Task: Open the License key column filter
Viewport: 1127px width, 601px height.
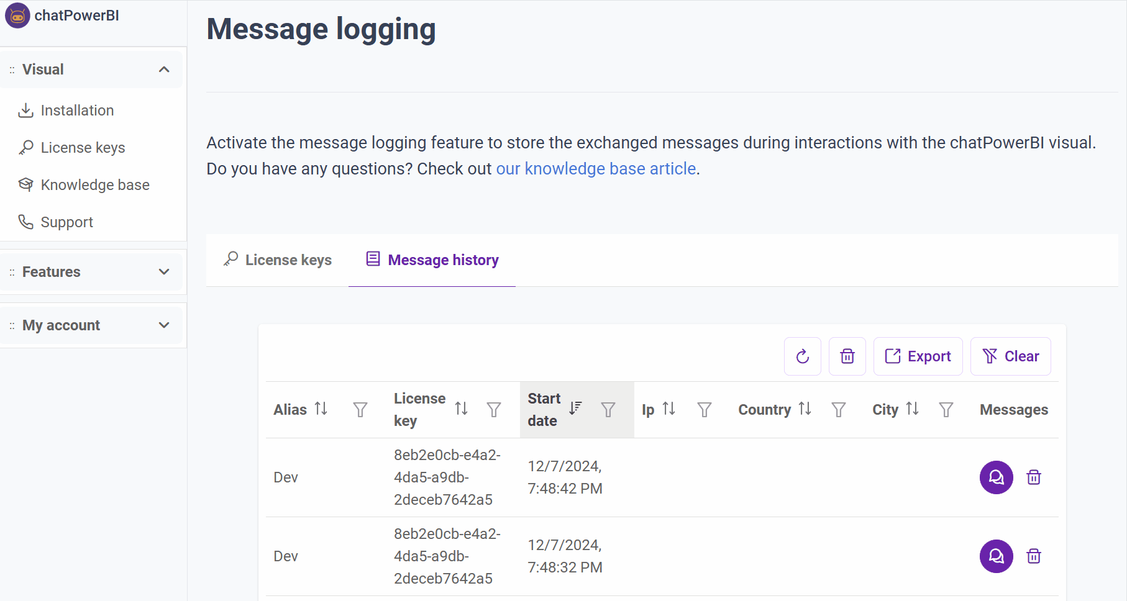Action: click(494, 410)
